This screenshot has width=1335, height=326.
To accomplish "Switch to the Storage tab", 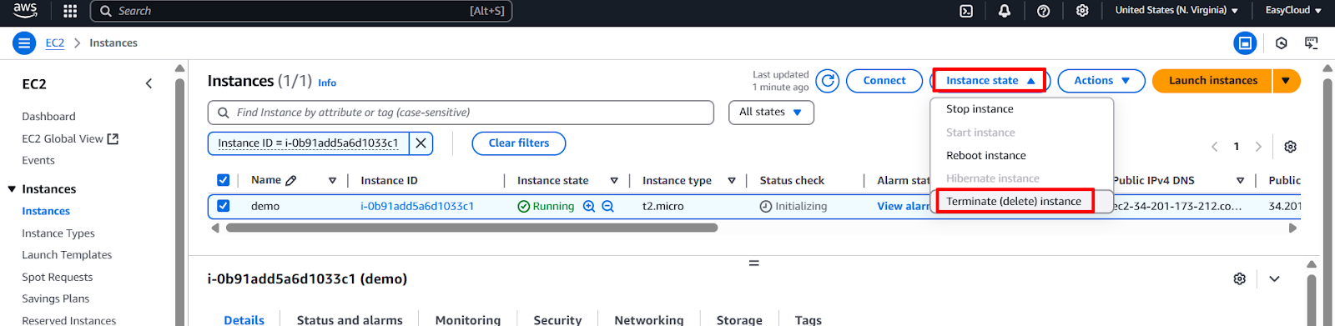I will pyautogui.click(x=739, y=319).
